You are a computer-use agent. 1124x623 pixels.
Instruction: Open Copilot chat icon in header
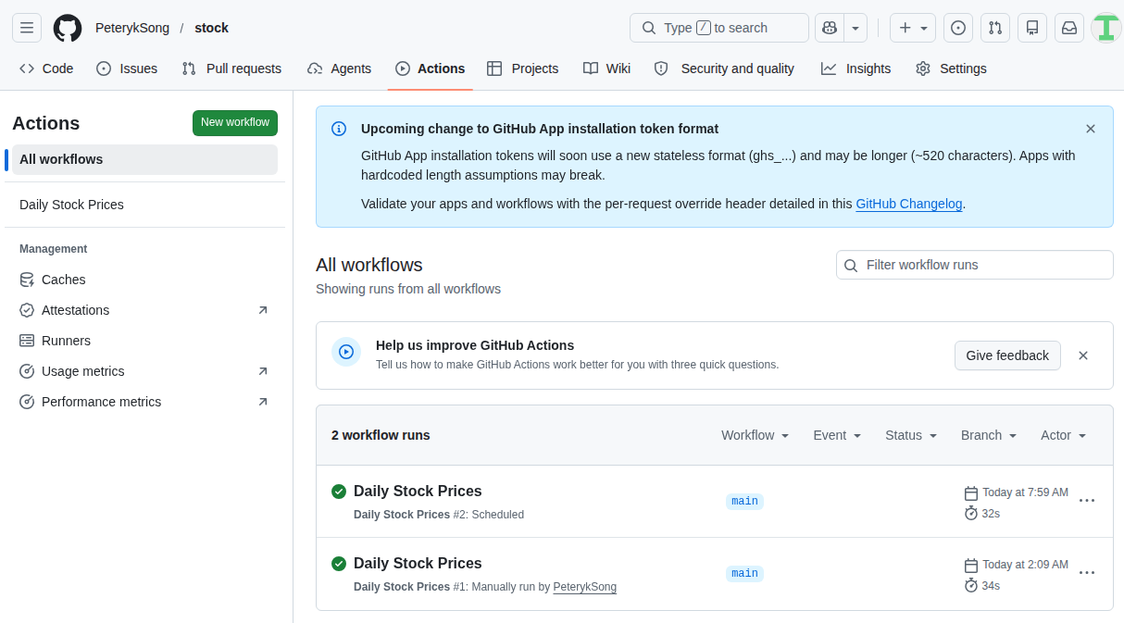pyautogui.click(x=830, y=28)
